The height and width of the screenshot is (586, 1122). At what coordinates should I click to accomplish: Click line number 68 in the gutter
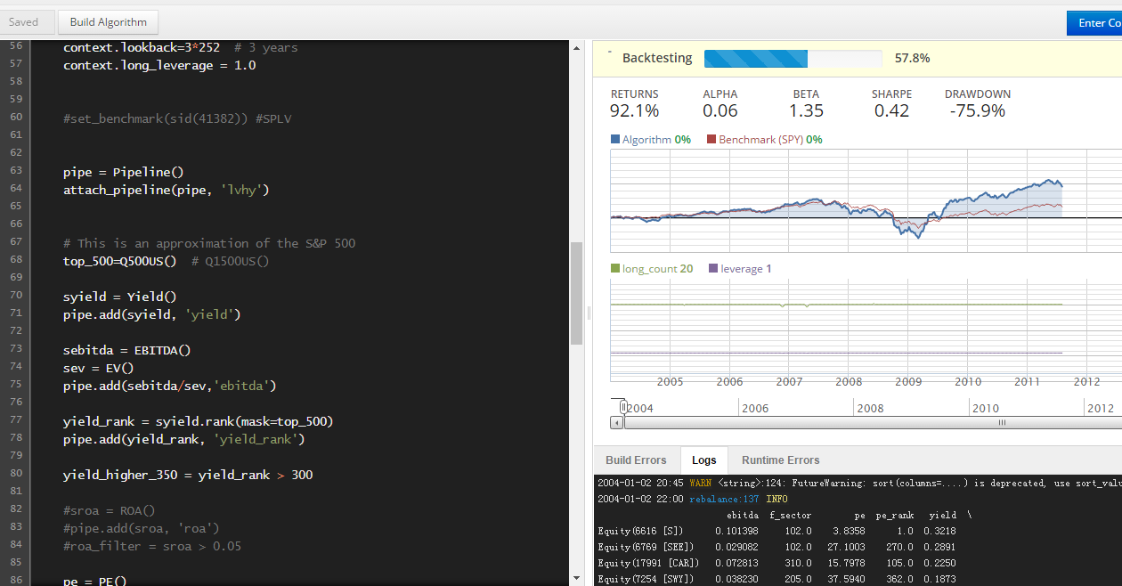(15, 261)
